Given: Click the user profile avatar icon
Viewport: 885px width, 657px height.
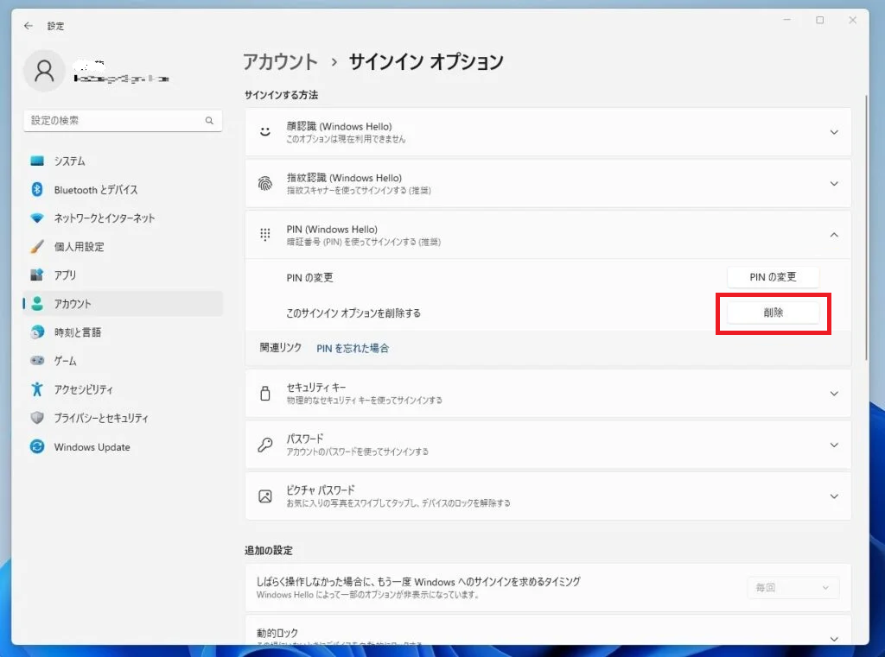Looking at the screenshot, I should [44, 71].
